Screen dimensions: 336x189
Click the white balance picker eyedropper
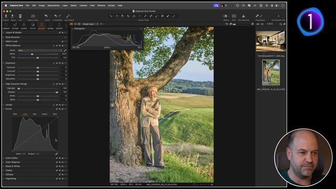[x=65, y=50]
